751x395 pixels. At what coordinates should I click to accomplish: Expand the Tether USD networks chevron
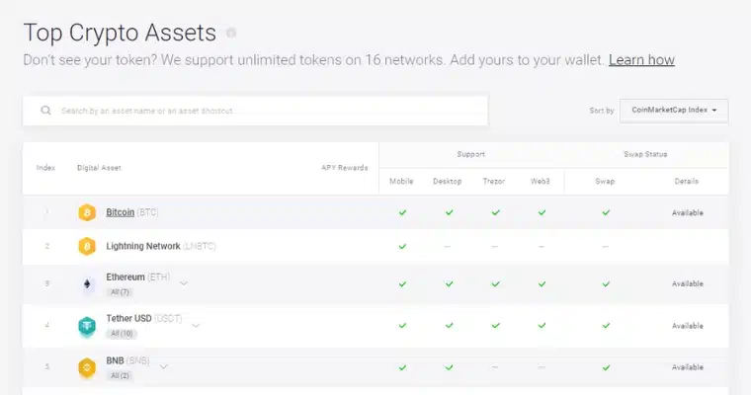coord(196,326)
